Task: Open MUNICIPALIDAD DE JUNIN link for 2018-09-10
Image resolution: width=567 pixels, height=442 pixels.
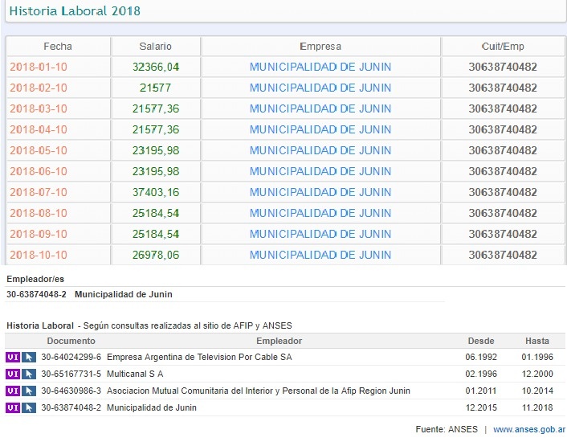Action: click(320, 234)
